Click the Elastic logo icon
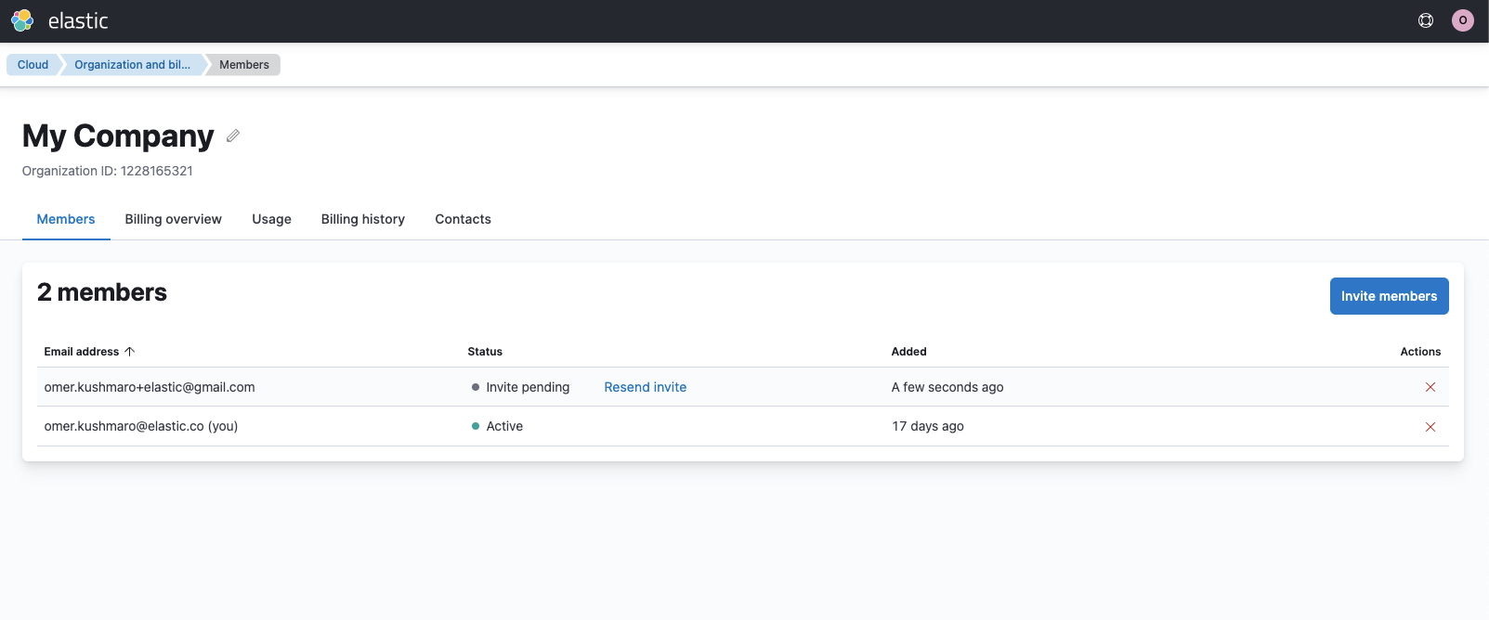This screenshot has height=620, width=1489. (22, 20)
